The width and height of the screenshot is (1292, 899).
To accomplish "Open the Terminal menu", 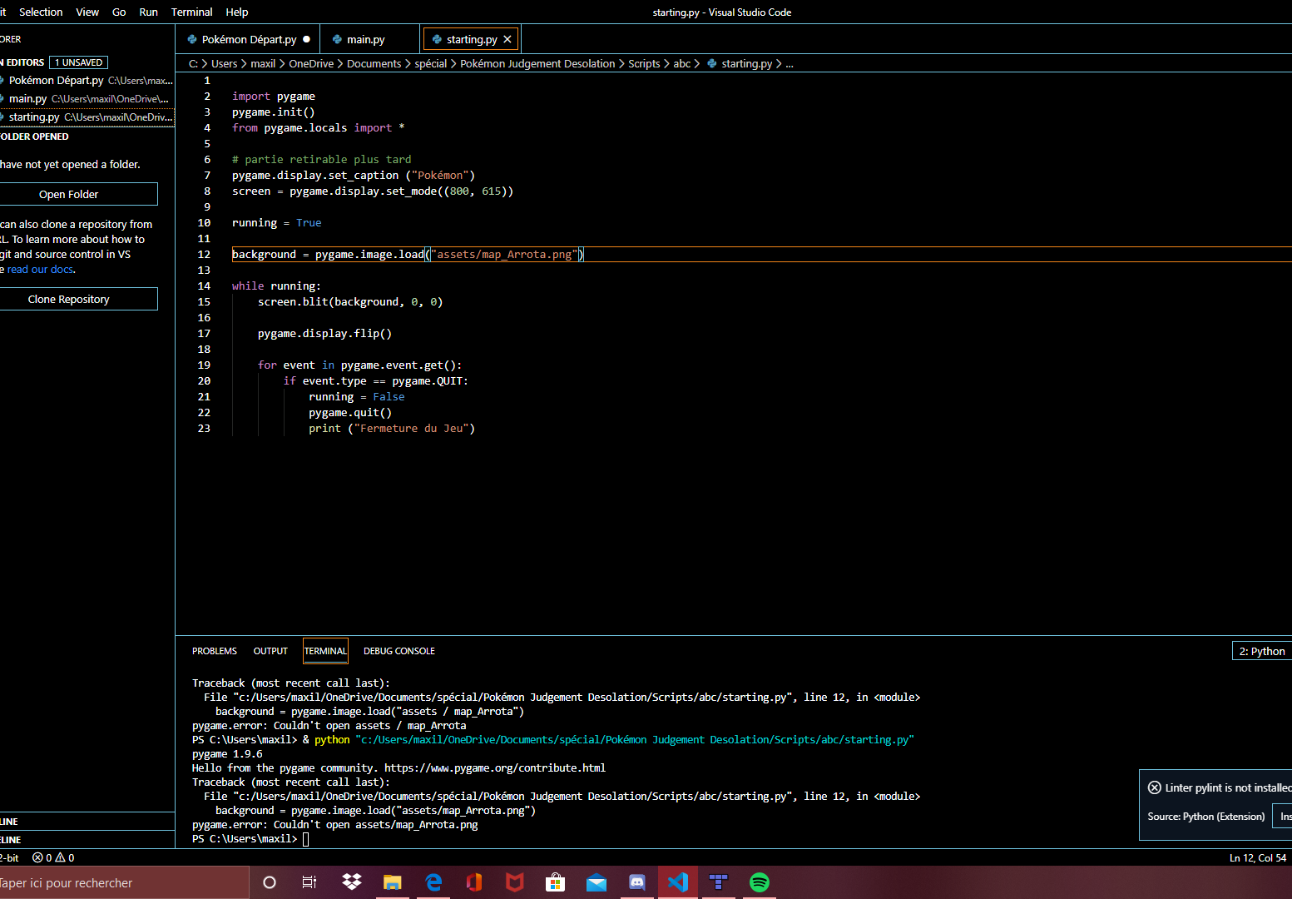I will click(191, 12).
